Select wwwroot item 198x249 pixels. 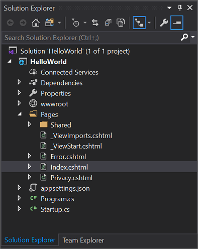[x=54, y=104]
